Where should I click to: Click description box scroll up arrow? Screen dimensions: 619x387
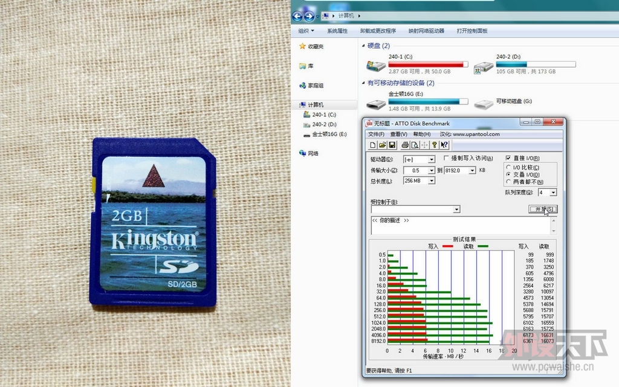[x=554, y=220]
